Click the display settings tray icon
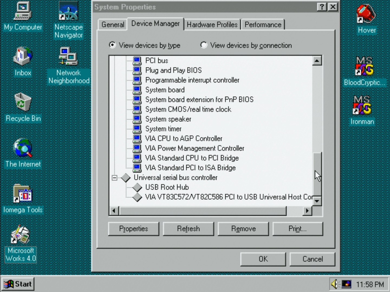The width and height of the screenshot is (390, 292). (x=346, y=284)
